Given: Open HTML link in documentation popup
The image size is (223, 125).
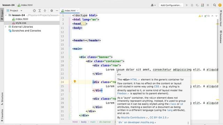Looking at the screenshot, I should (135, 80).
